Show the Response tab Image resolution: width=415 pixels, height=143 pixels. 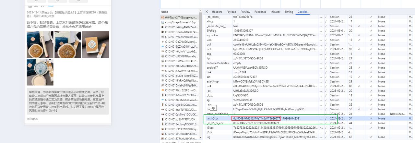[260, 12]
